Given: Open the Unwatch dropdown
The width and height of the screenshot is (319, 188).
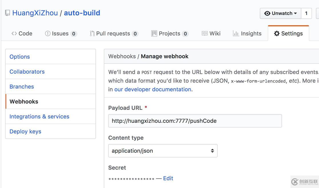Looking at the screenshot, I should click(x=280, y=13).
